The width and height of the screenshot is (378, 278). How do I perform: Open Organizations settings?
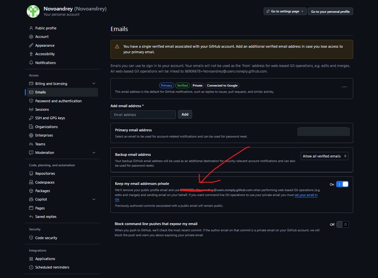(x=46, y=126)
